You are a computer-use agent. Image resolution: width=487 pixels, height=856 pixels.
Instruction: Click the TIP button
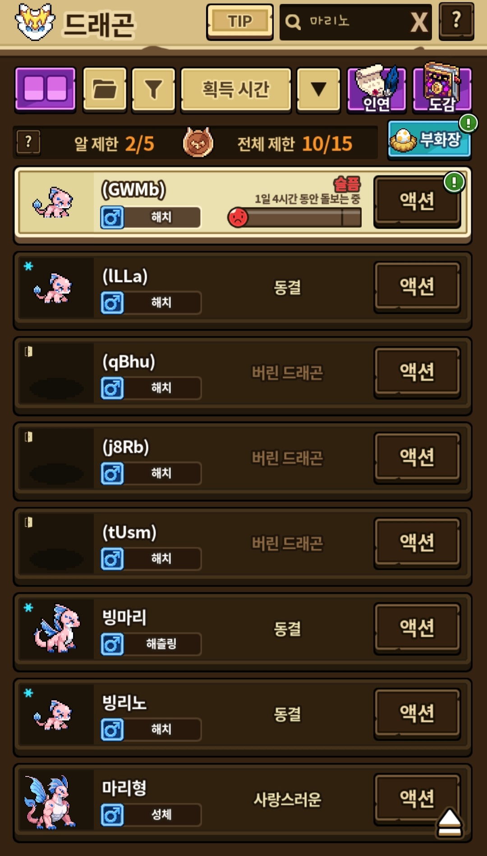point(240,22)
